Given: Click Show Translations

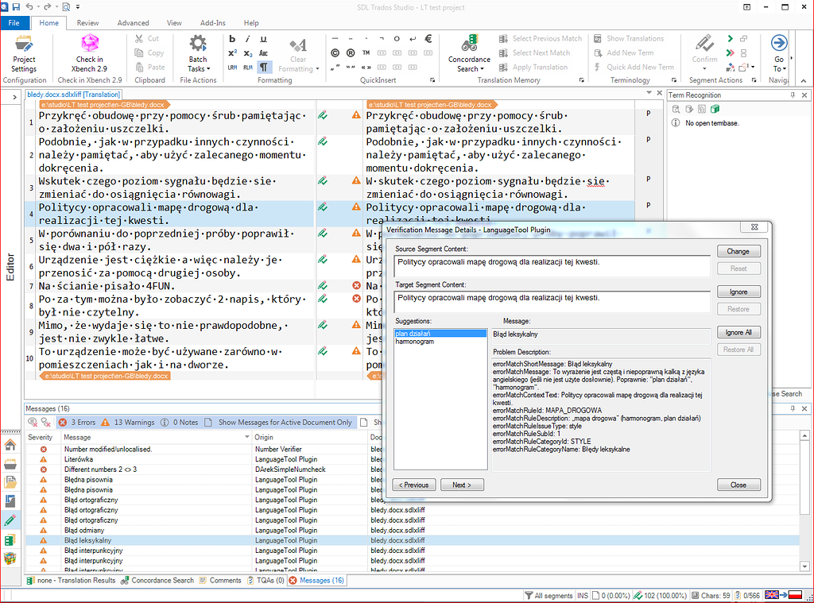Looking at the screenshot, I should pos(629,38).
